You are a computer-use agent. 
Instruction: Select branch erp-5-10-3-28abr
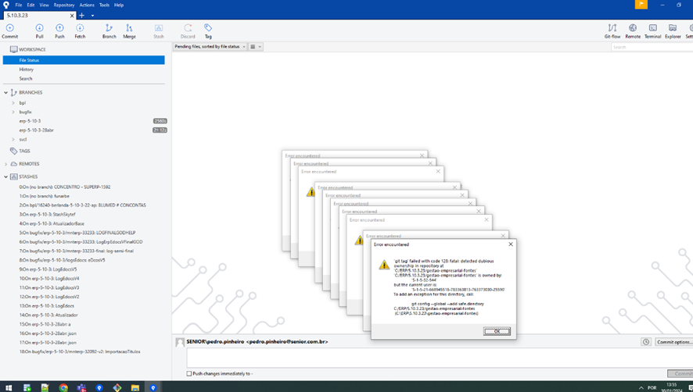tap(36, 130)
